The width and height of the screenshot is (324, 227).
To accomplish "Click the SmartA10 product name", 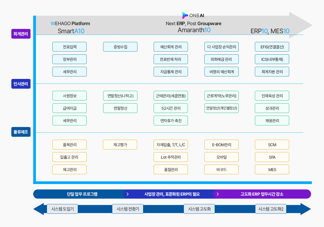I will click(x=71, y=31).
